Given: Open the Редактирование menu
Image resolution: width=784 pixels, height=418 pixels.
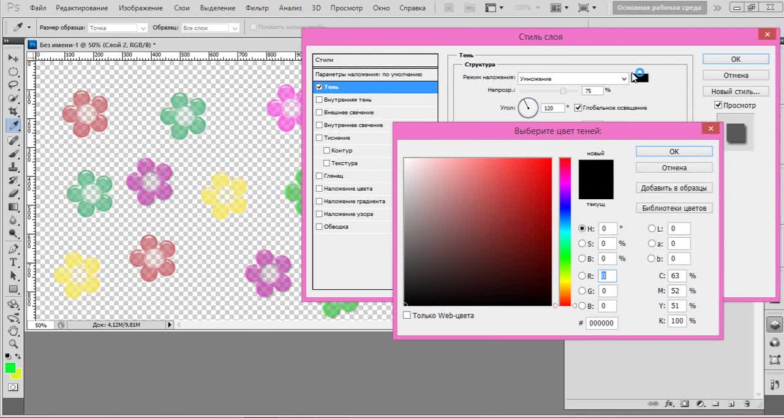Looking at the screenshot, I should 81,8.
